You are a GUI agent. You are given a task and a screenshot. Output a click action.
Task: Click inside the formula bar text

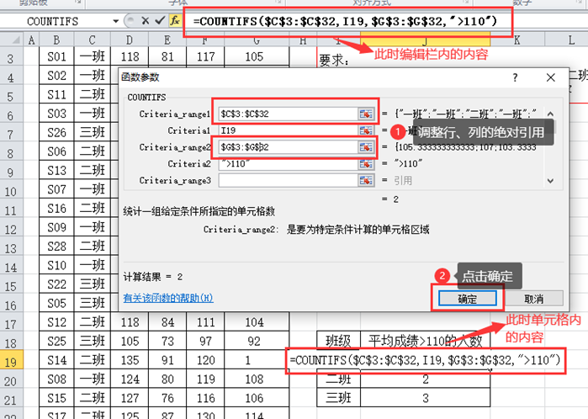click(x=345, y=21)
